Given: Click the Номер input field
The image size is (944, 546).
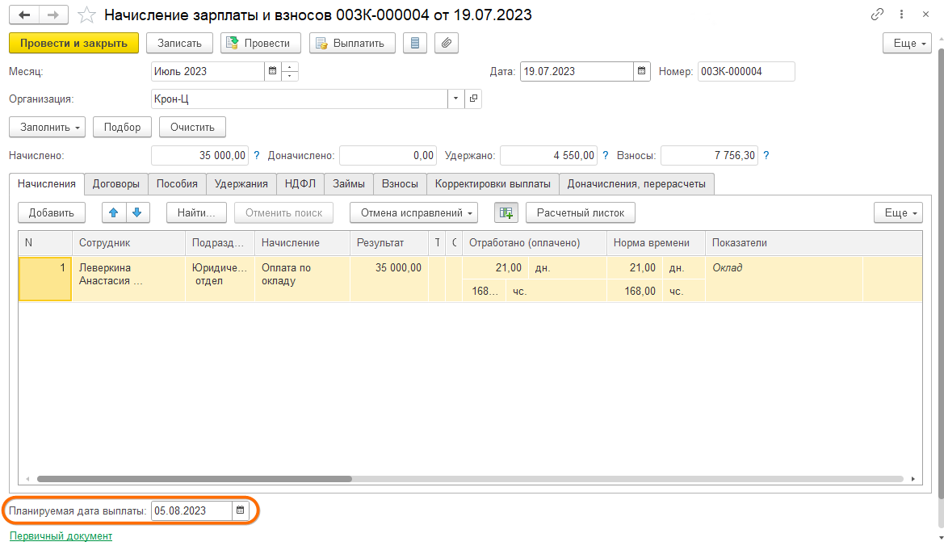Looking at the screenshot, I should click(745, 71).
